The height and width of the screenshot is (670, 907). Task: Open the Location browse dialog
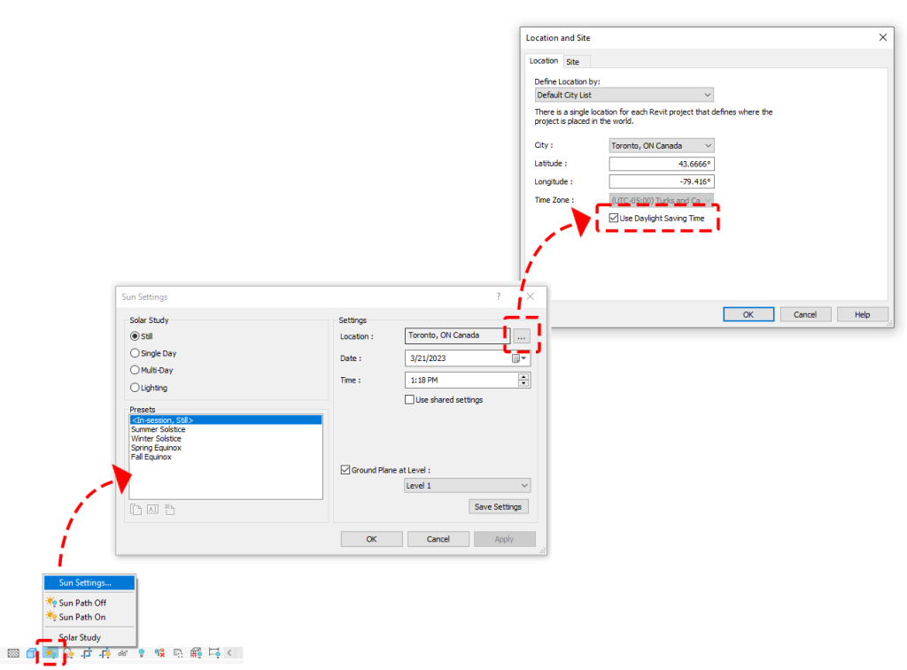[522, 336]
